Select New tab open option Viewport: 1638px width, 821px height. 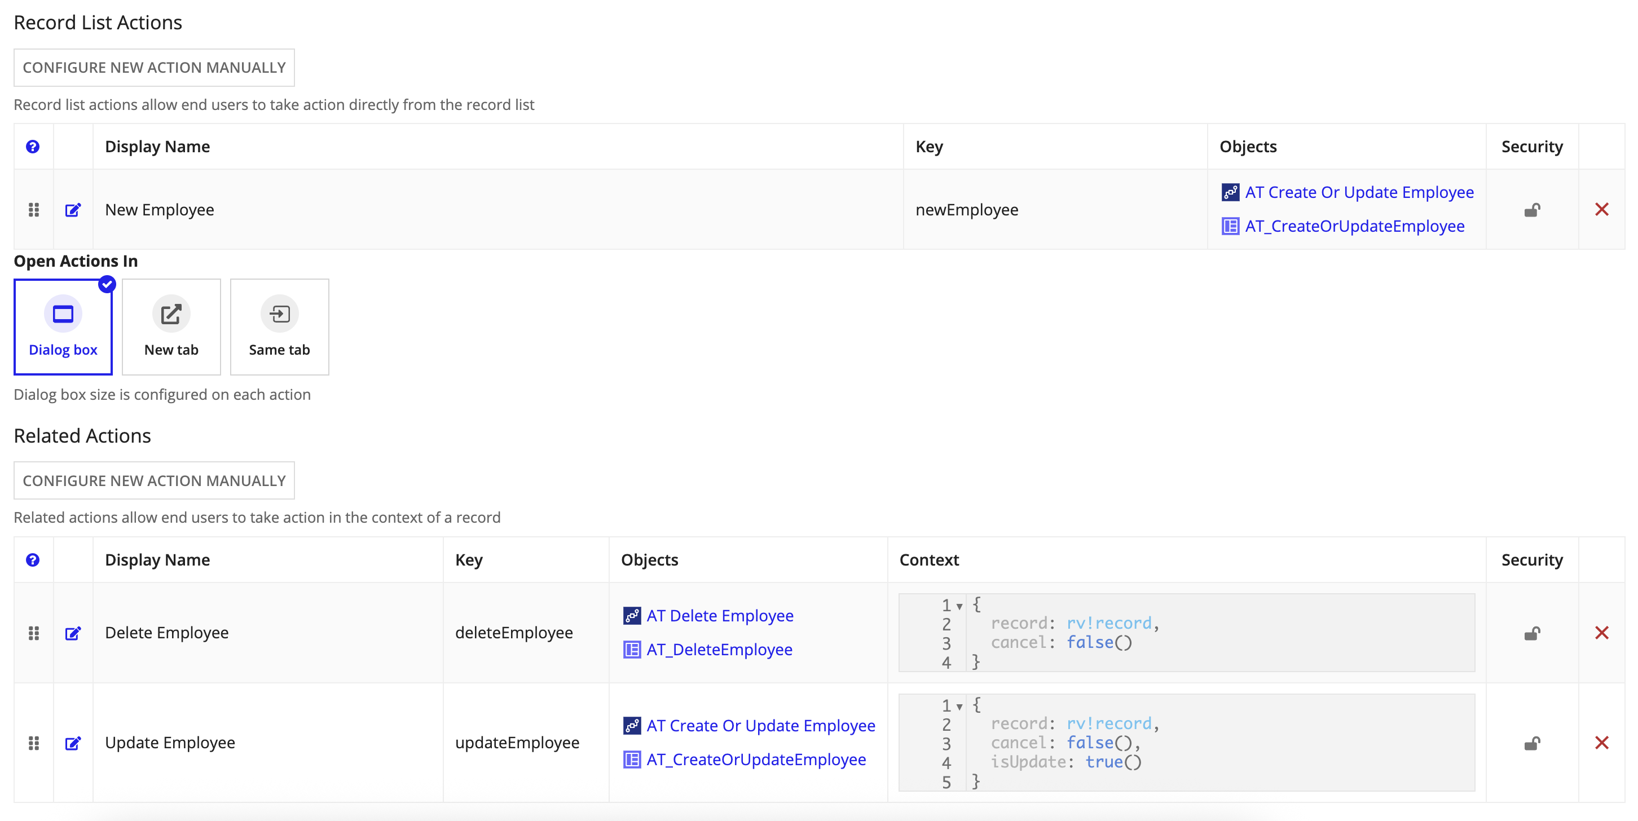[171, 326]
